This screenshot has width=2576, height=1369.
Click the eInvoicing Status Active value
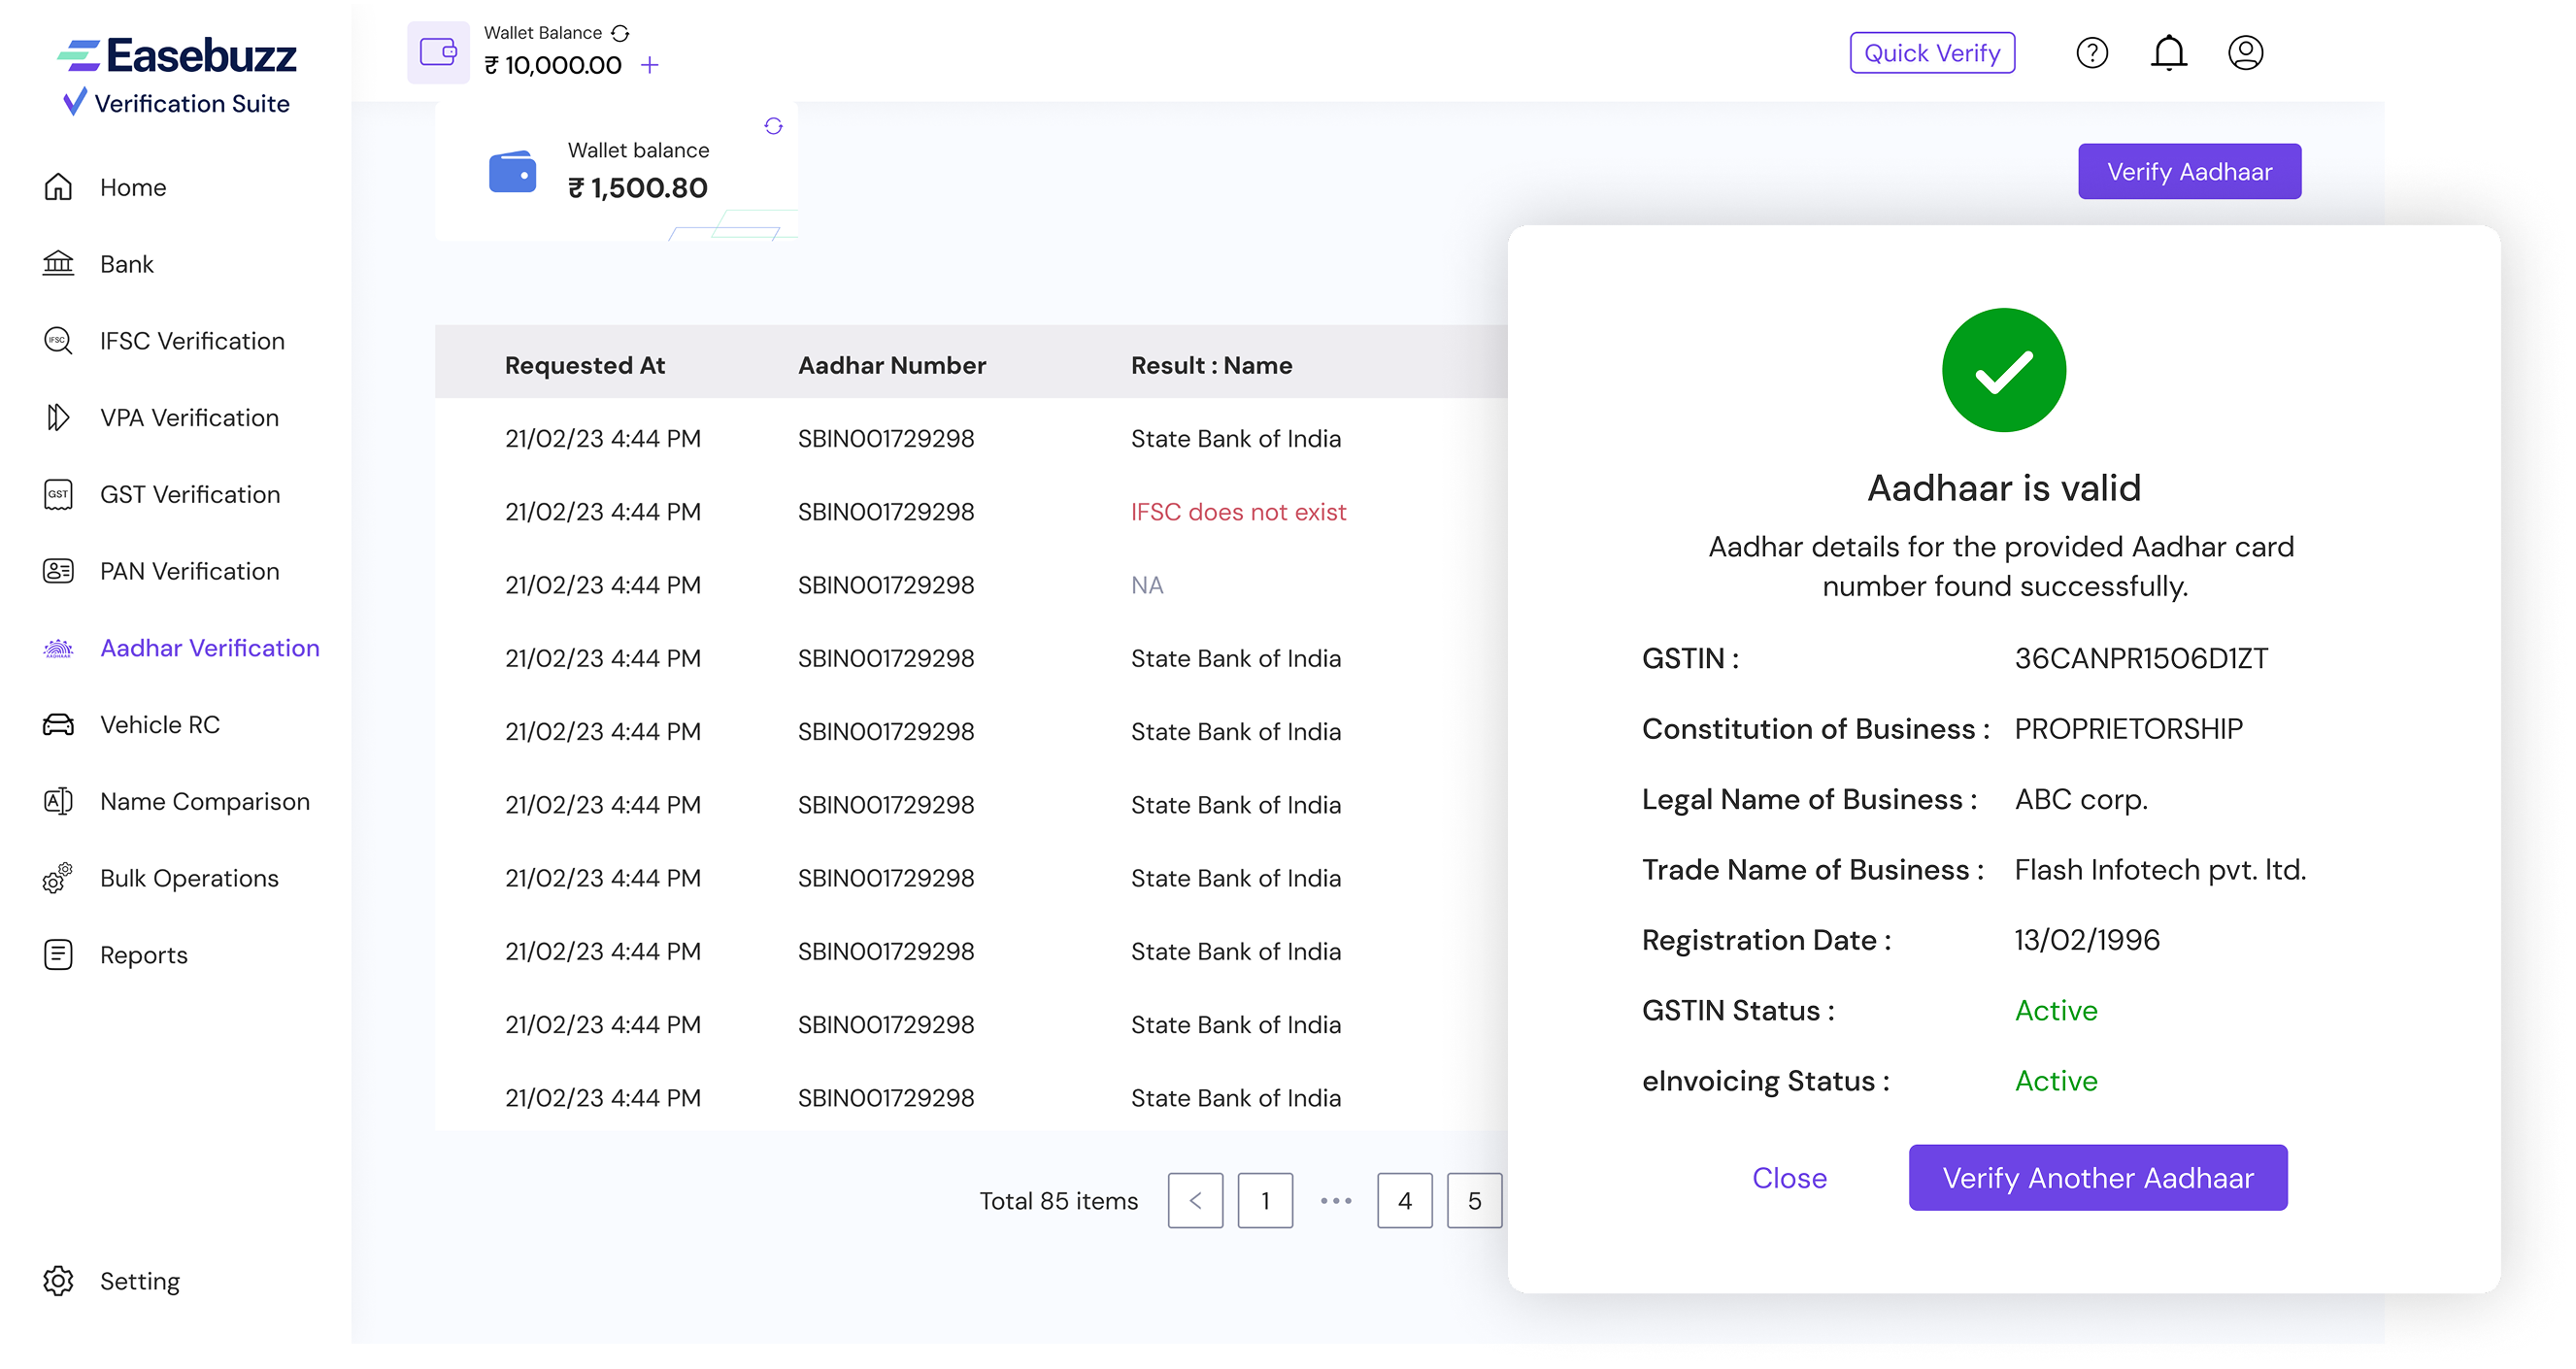click(x=2055, y=1081)
